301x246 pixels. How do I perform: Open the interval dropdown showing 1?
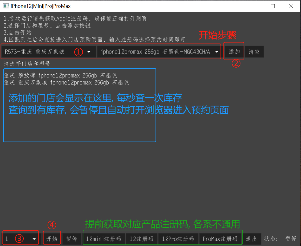pyautogui.click(x=21, y=239)
